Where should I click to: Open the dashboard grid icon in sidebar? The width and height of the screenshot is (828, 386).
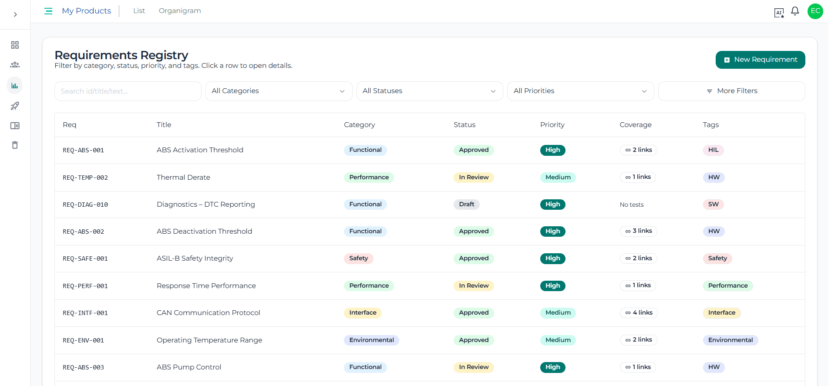click(x=15, y=45)
